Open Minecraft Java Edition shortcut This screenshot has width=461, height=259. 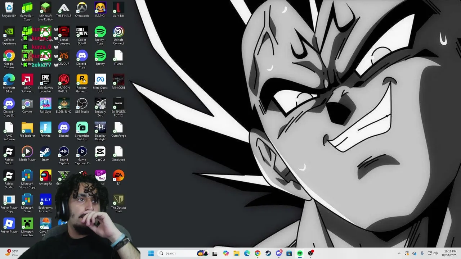(x=45, y=11)
